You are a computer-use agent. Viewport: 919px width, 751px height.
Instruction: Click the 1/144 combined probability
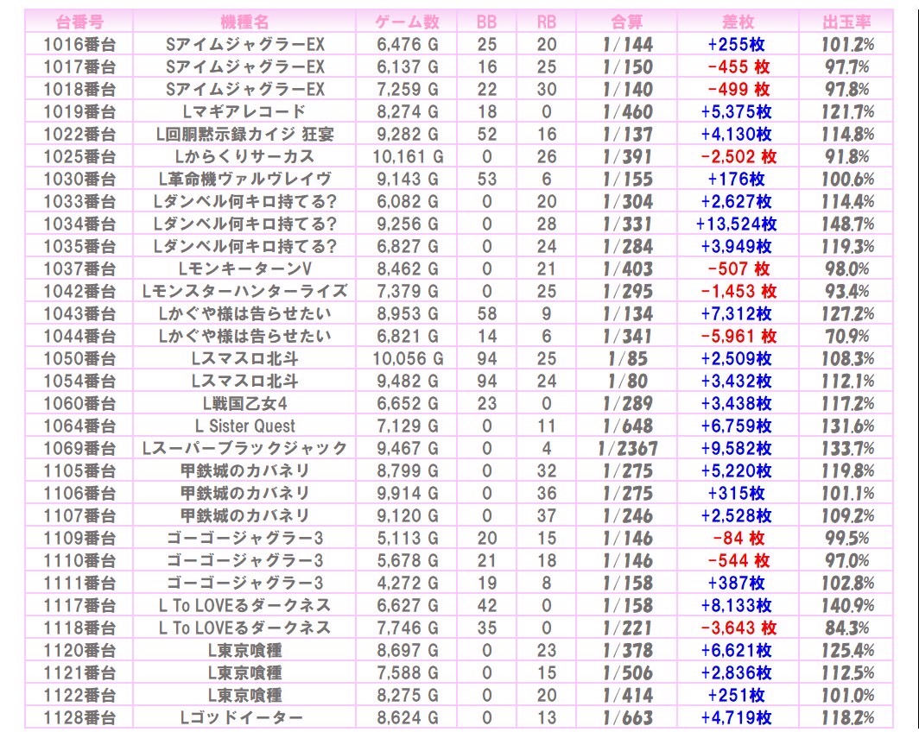pos(628,45)
